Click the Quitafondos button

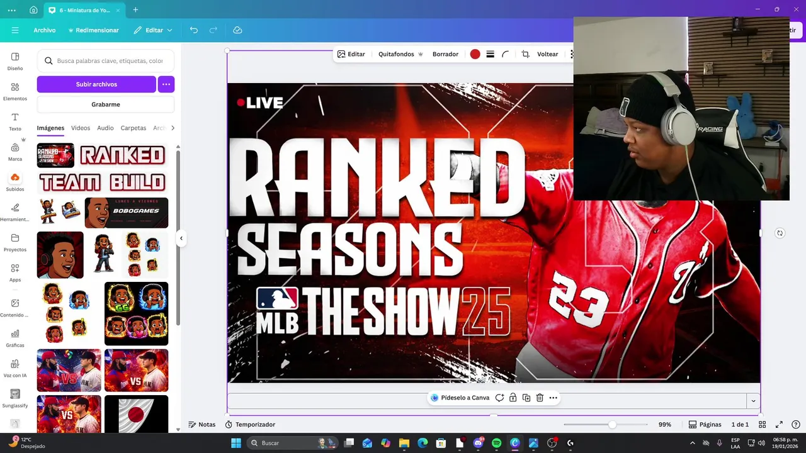point(400,54)
